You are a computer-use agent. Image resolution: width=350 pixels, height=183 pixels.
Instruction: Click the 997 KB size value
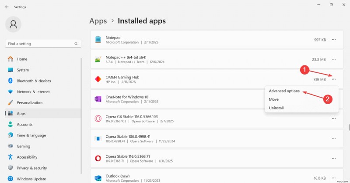(320, 40)
